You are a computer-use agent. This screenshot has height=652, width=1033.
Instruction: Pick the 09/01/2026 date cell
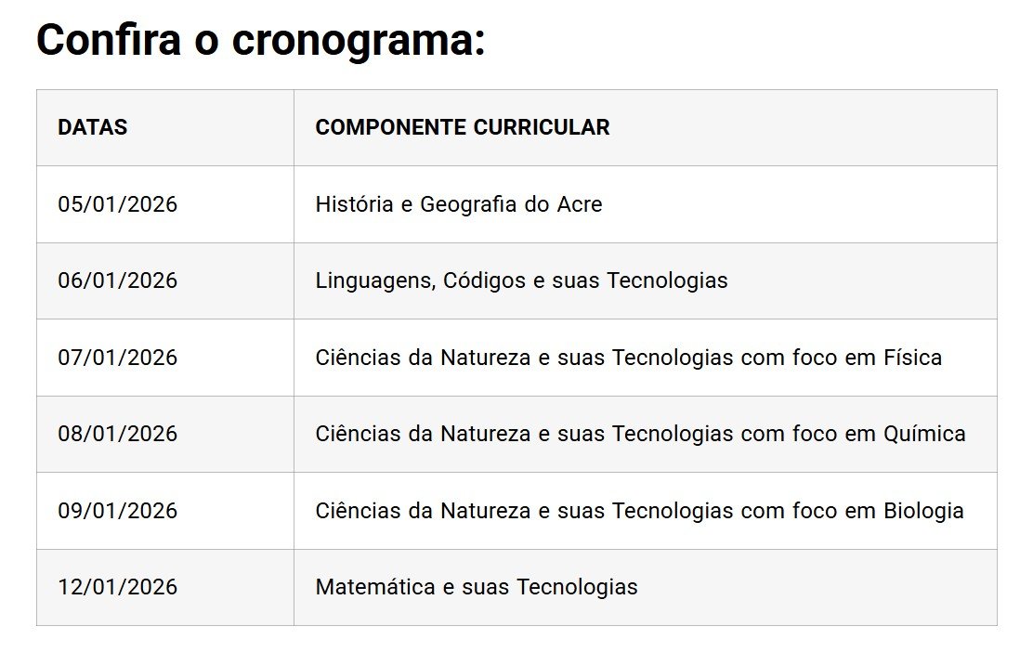coord(117,511)
